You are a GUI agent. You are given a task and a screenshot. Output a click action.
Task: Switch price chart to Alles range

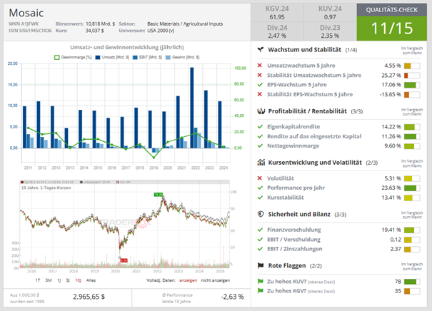(x=91, y=280)
